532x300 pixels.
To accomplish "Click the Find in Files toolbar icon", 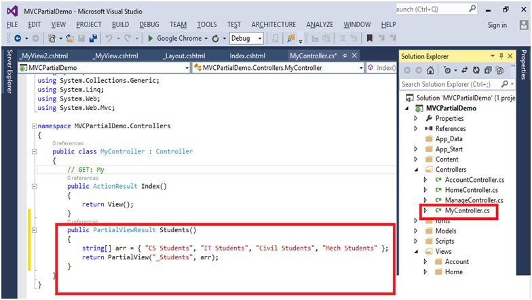I will (290, 38).
